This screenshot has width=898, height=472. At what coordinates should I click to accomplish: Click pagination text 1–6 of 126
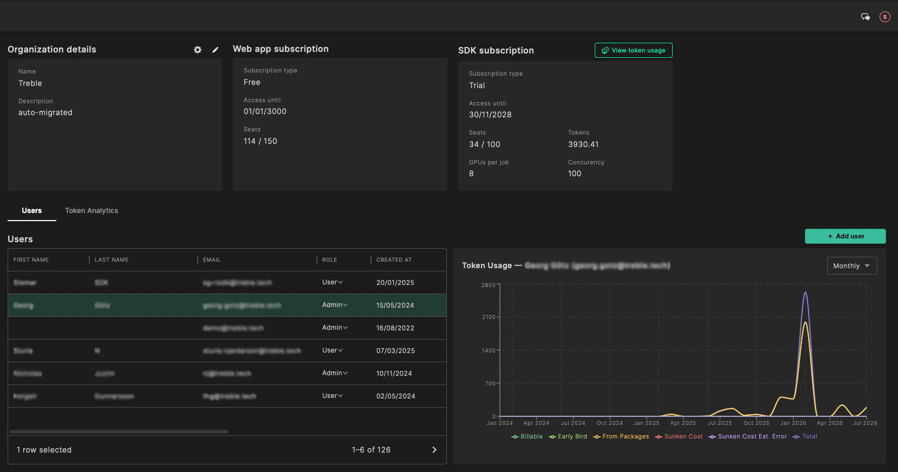[x=371, y=450]
